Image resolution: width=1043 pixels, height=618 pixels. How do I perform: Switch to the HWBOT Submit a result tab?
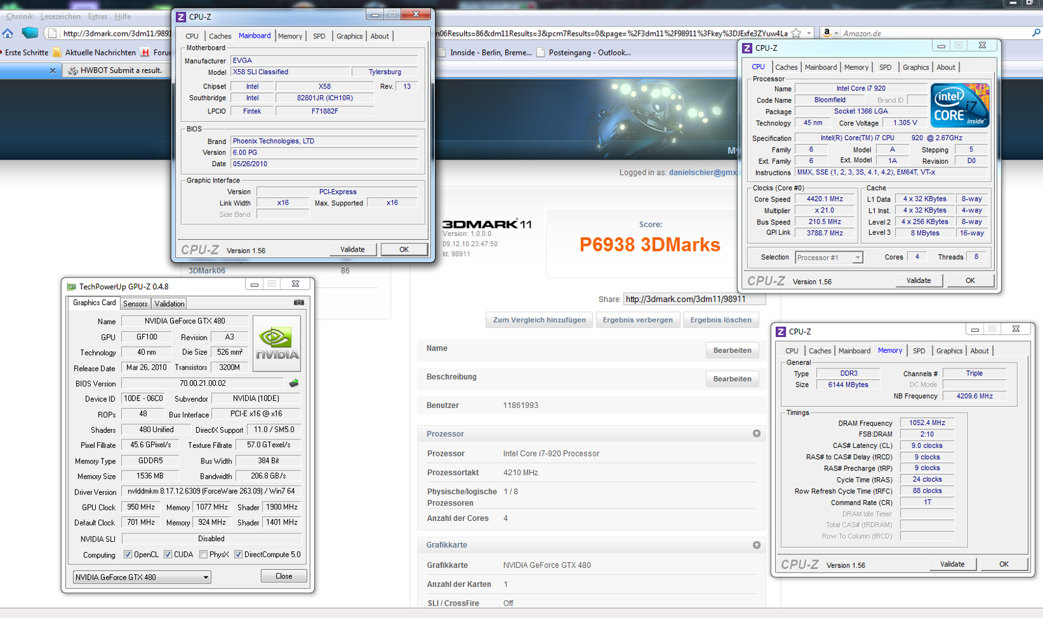click(x=116, y=70)
